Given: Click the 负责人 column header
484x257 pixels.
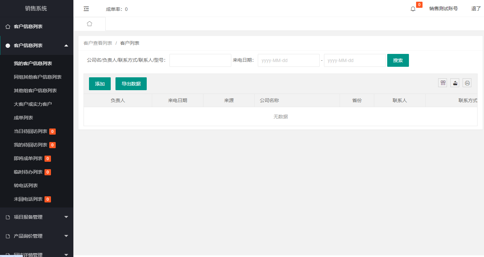Looking at the screenshot, I should 118,100.
